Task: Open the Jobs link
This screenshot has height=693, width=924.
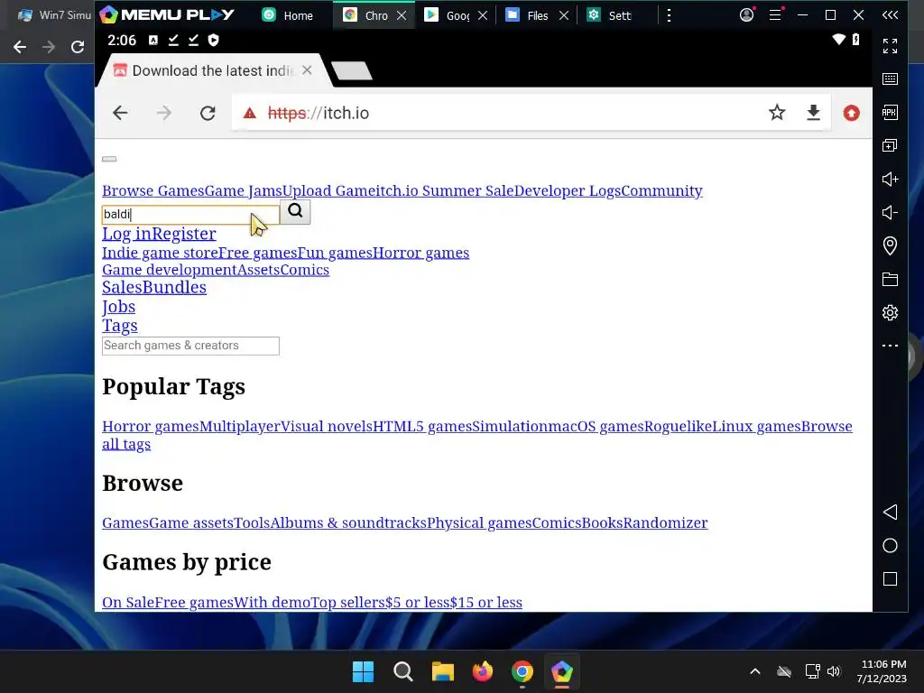Action: [x=118, y=307]
